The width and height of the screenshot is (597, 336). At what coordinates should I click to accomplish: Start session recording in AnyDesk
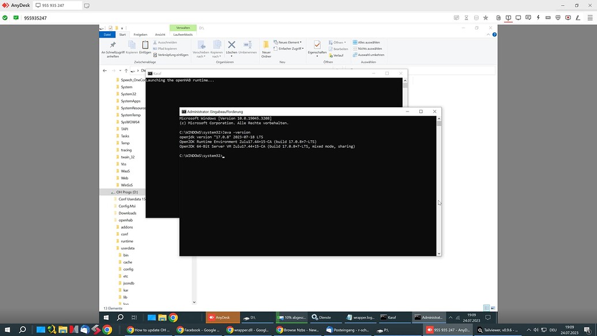tap(568, 17)
